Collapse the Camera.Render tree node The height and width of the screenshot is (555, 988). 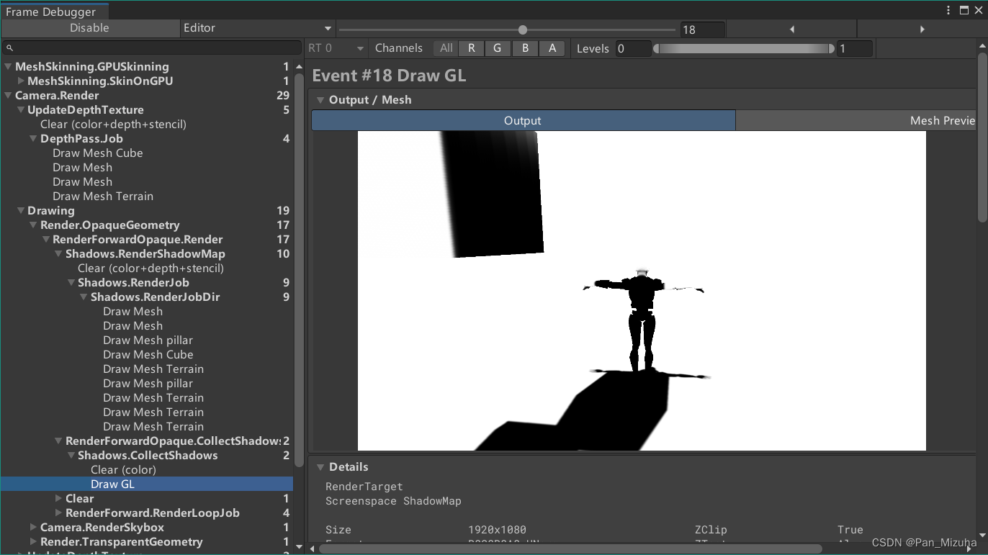[8, 95]
